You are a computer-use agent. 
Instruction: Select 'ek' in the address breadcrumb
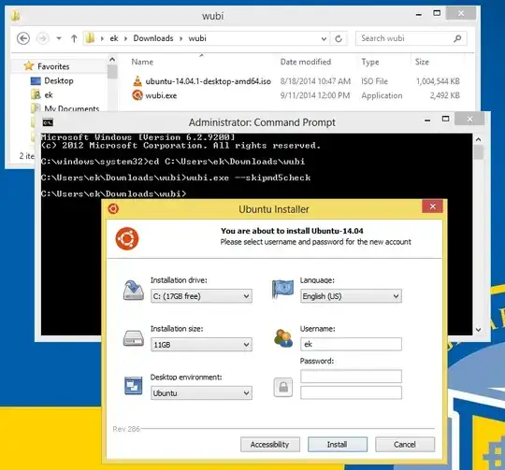(x=114, y=38)
